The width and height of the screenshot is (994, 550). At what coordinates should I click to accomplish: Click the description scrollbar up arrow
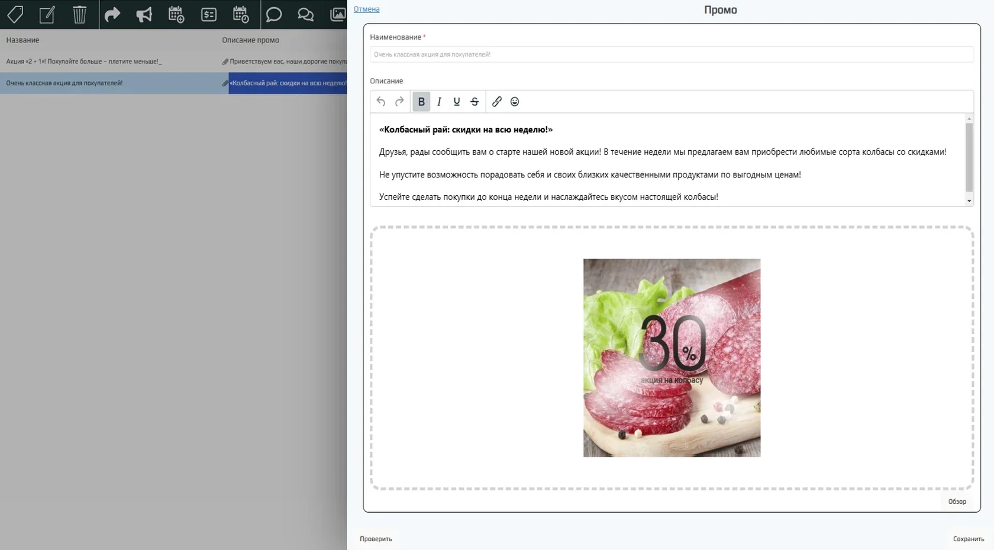(969, 119)
